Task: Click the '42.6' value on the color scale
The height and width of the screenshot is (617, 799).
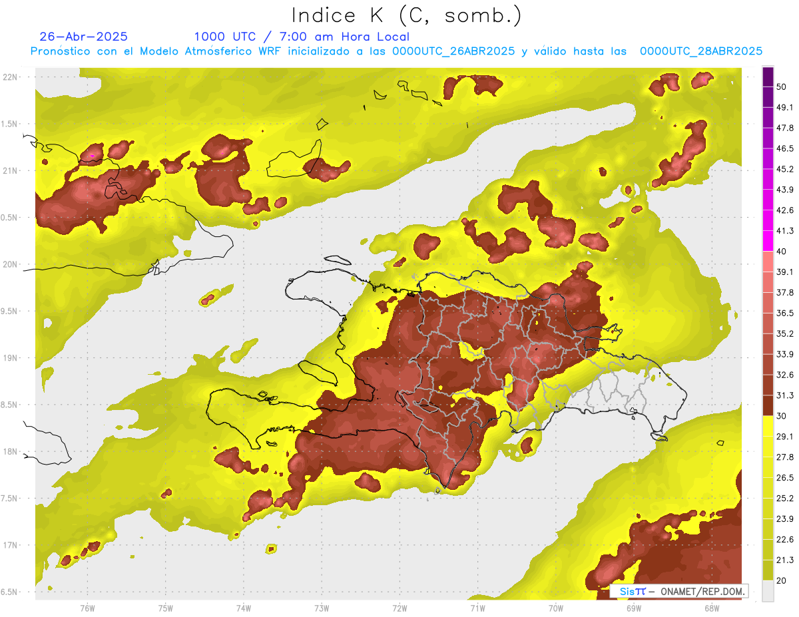Action: pos(785,210)
